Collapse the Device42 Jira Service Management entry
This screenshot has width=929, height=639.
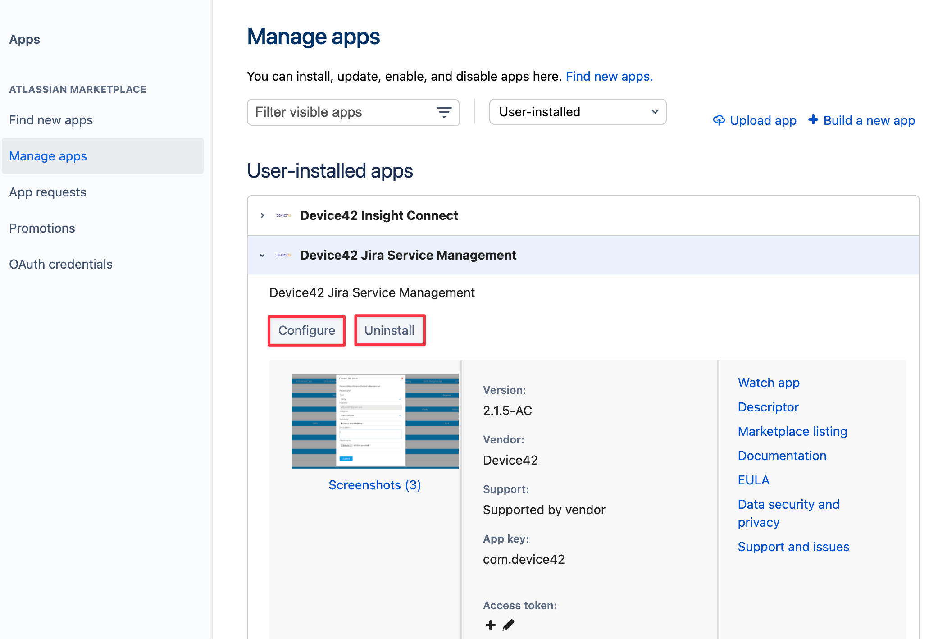[262, 255]
